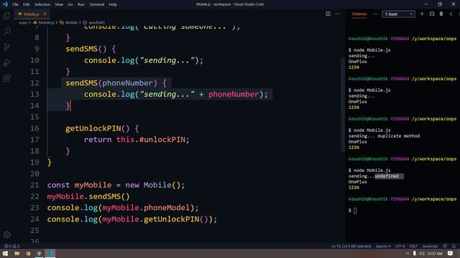The height and width of the screenshot is (258, 460).
Task: Show hidden system tray icons
Action: click(x=408, y=253)
